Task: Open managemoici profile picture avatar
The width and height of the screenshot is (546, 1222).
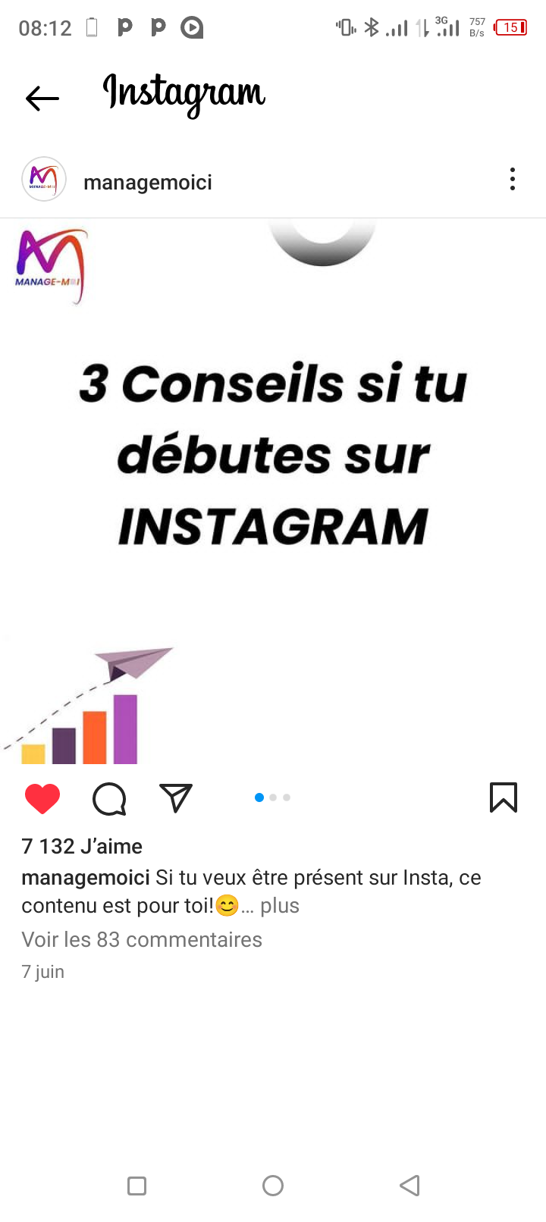Action: pos(44,179)
